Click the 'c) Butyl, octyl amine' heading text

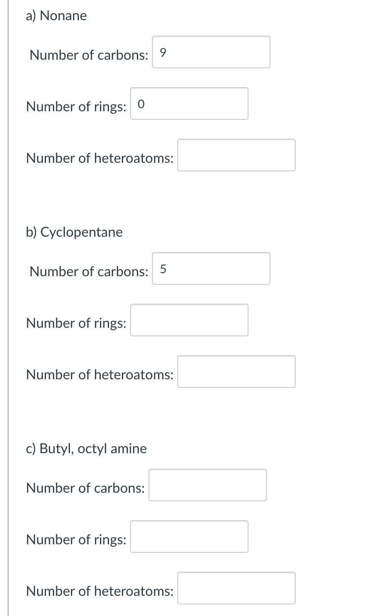[x=86, y=449]
